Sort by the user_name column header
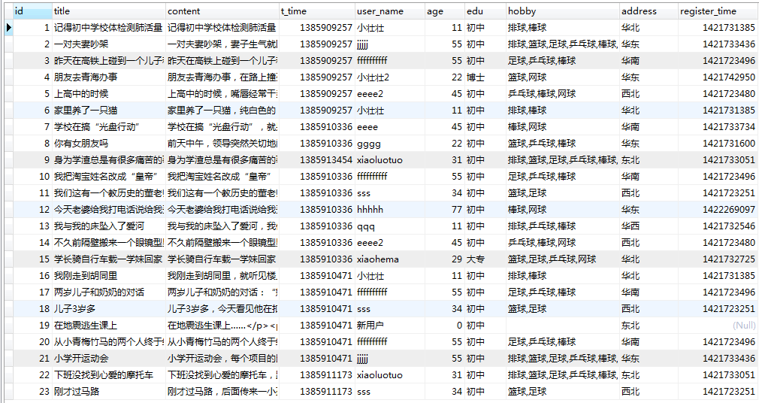 pyautogui.click(x=389, y=11)
